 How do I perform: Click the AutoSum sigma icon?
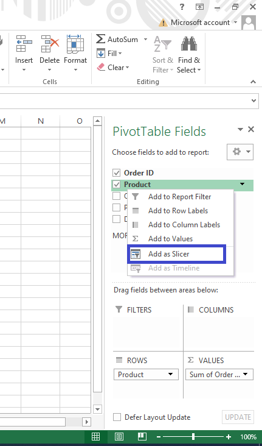[100, 39]
